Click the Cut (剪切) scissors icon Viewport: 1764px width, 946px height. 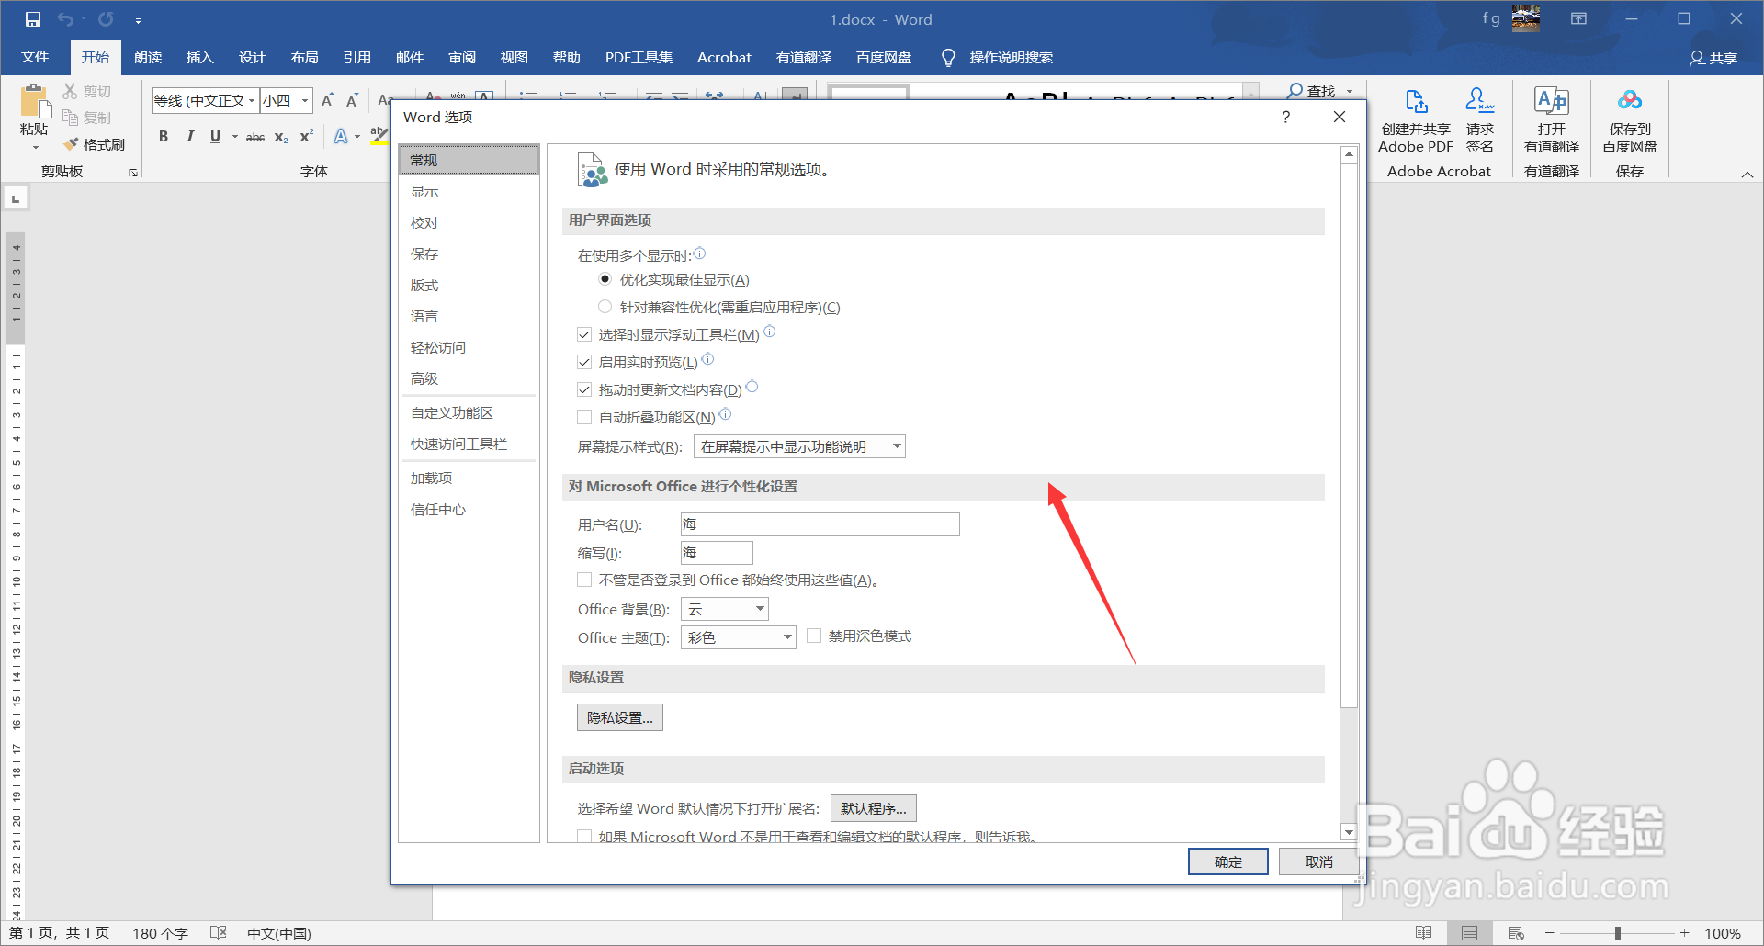[71, 91]
